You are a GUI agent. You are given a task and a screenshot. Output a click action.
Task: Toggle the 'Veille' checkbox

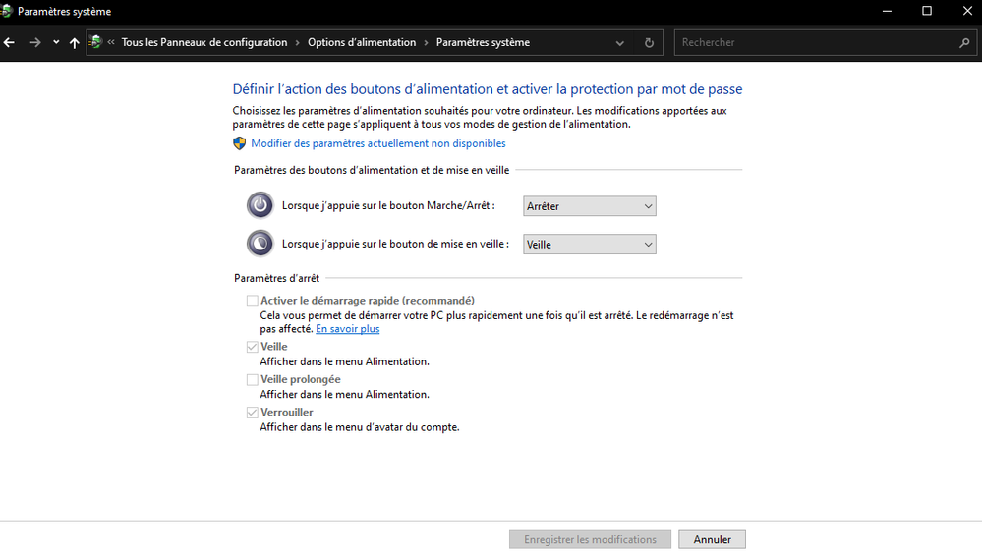click(252, 347)
